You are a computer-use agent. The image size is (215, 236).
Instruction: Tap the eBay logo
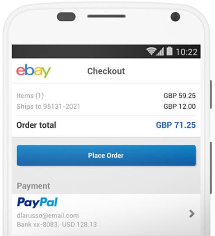click(x=33, y=71)
